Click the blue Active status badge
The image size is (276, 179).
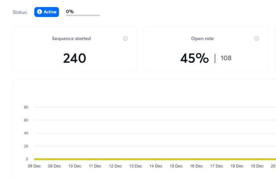(46, 12)
